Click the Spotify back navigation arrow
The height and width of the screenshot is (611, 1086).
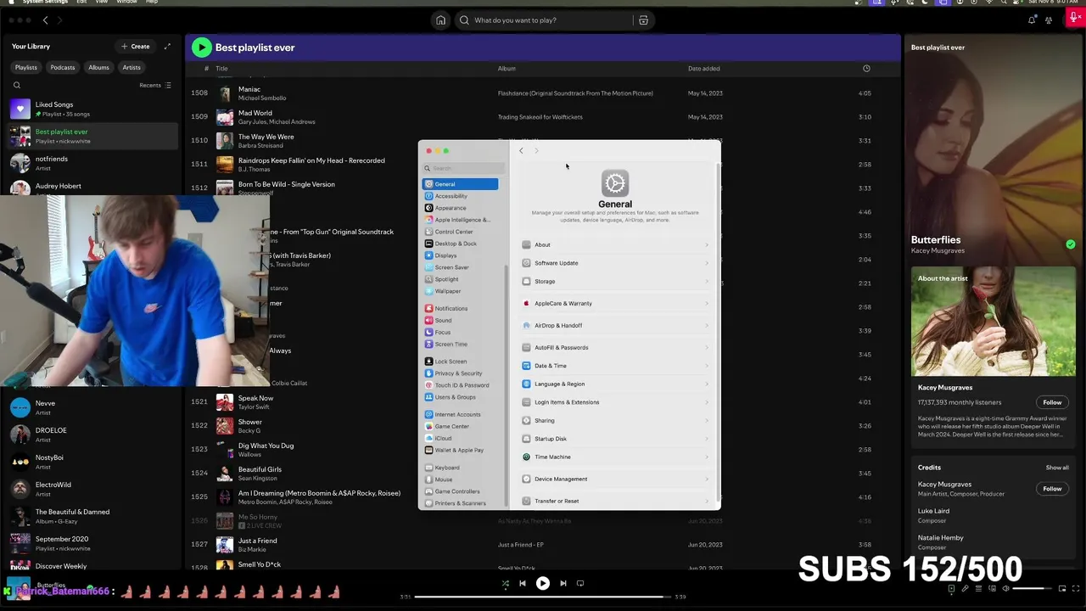[x=46, y=20]
